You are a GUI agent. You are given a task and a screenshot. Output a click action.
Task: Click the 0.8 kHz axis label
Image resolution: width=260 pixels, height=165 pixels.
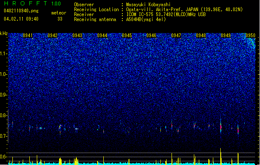(x=4, y=115)
